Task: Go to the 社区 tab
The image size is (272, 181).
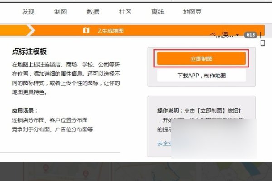Action: [x=125, y=12]
